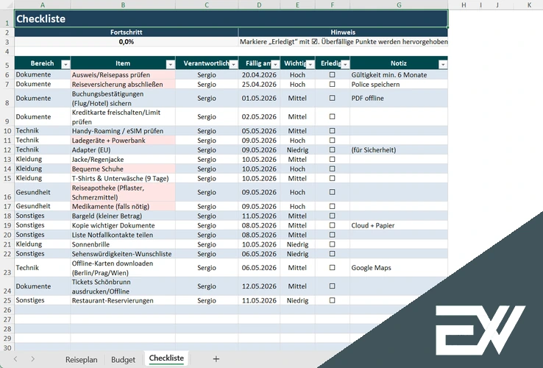Screen dimensions: 543x368
Task: Open the Budget sheet tab
Action: 123,359
